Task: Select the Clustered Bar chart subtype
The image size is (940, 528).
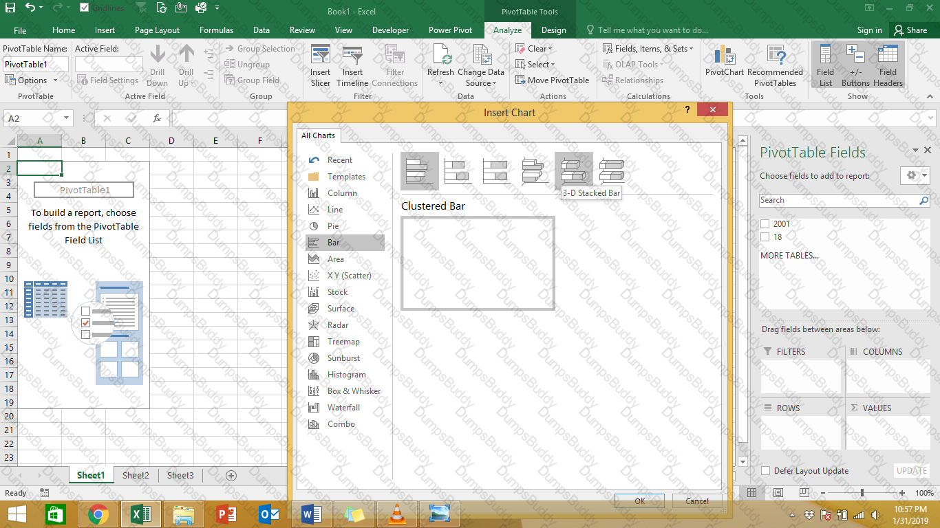Action: [x=419, y=170]
